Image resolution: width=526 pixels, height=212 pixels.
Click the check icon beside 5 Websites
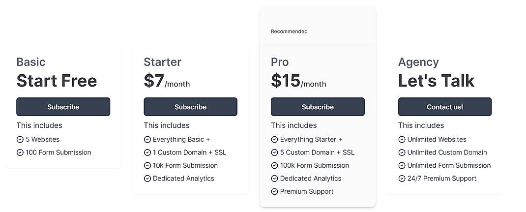click(x=20, y=140)
